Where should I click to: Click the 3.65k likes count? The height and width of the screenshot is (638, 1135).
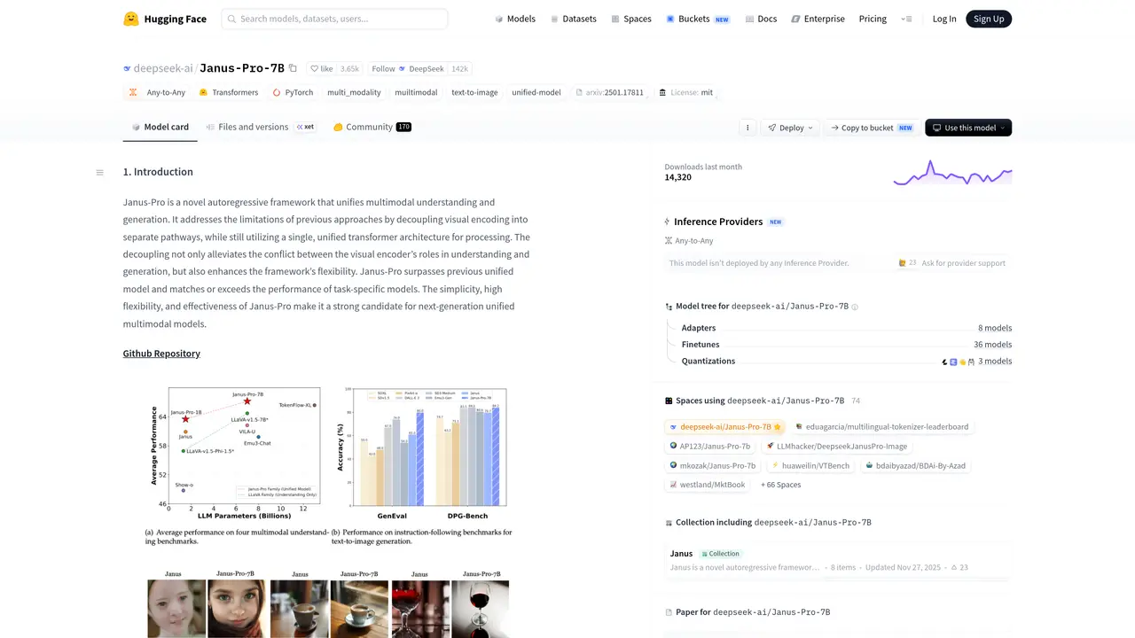(349, 68)
